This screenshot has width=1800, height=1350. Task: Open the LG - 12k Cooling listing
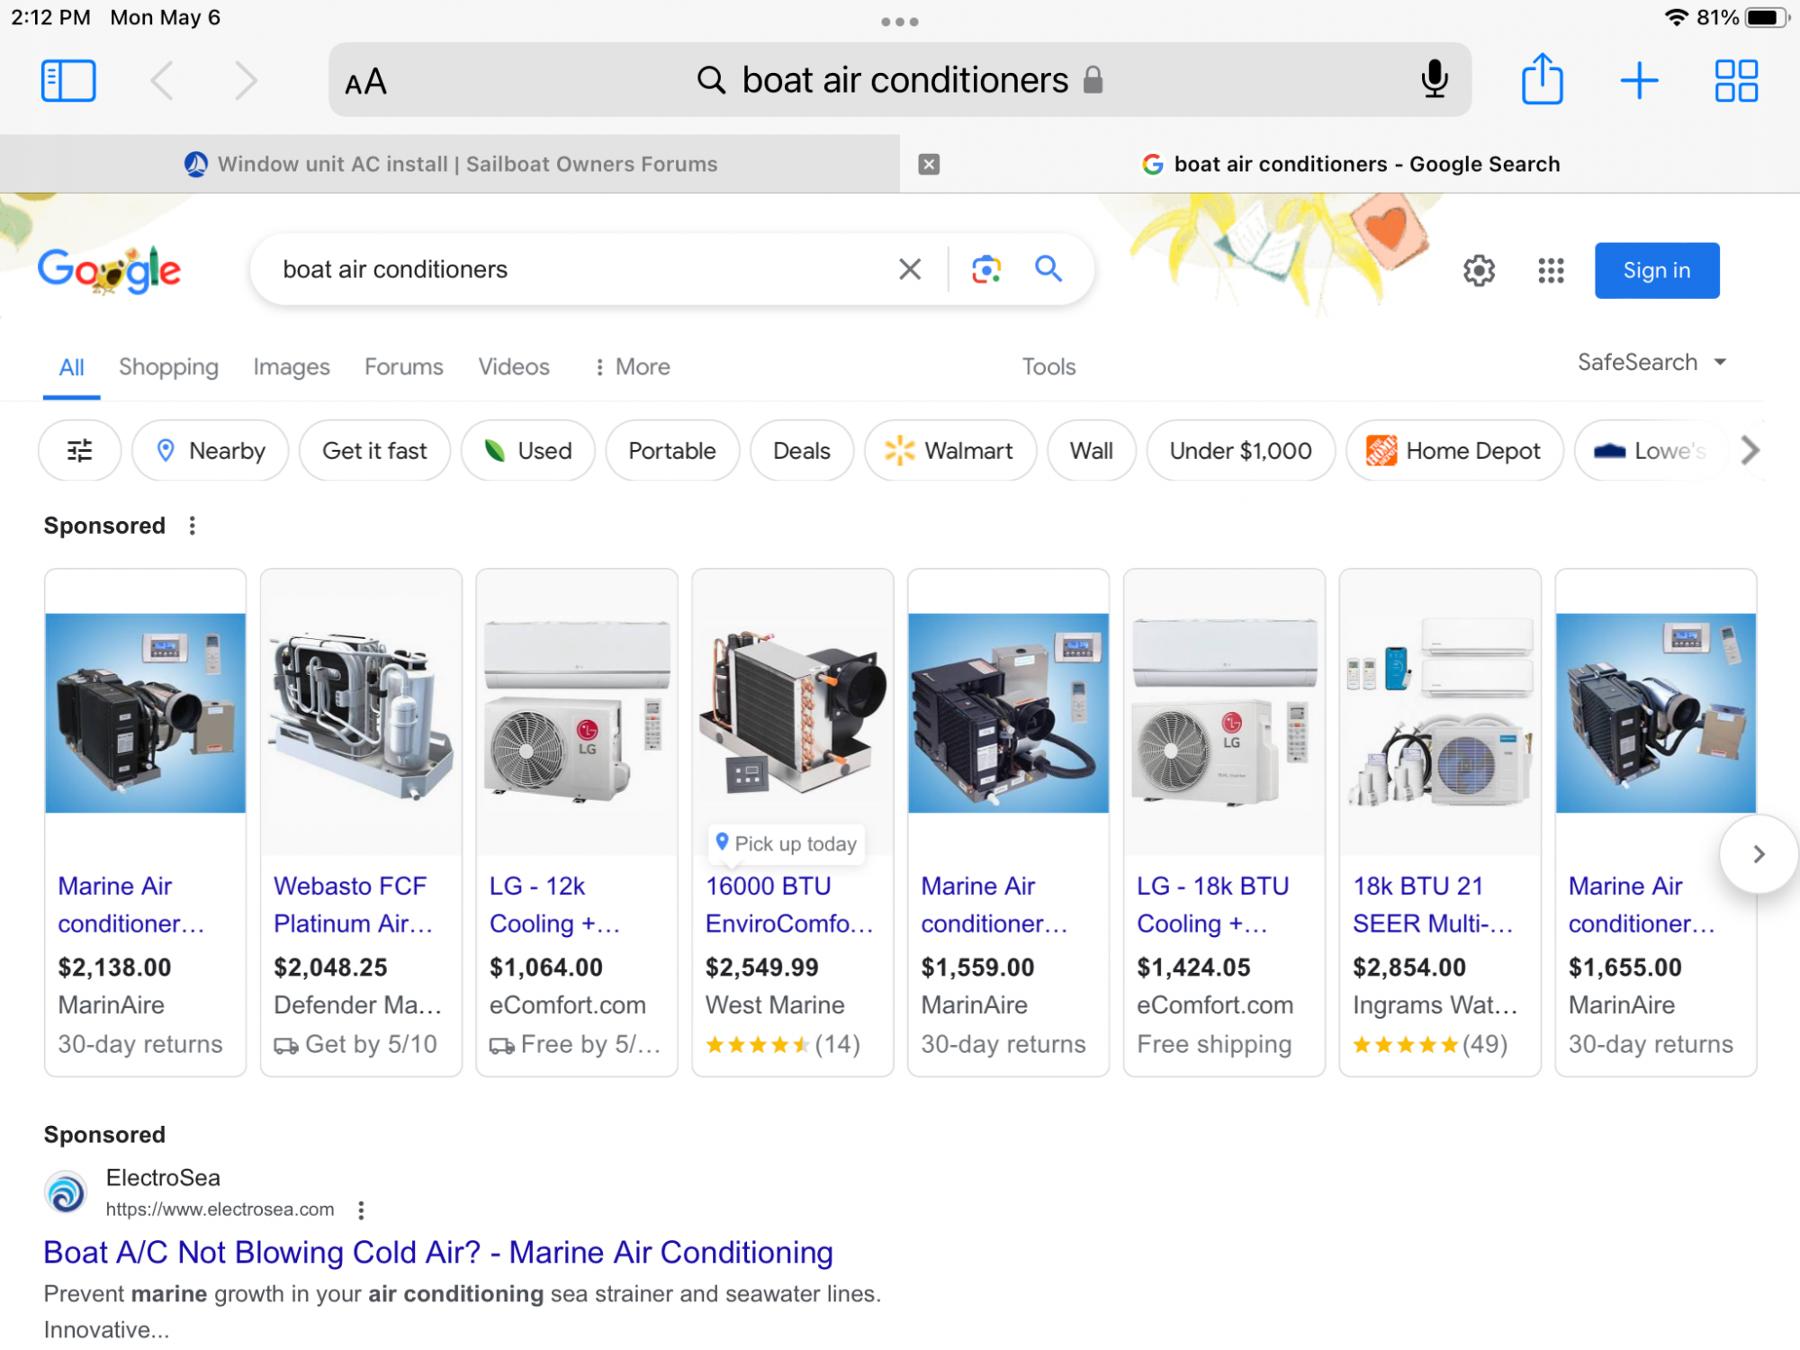pyautogui.click(x=554, y=904)
